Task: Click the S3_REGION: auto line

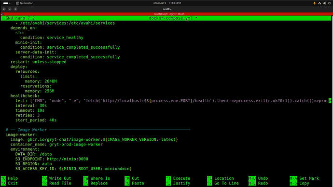Action: [34, 164]
